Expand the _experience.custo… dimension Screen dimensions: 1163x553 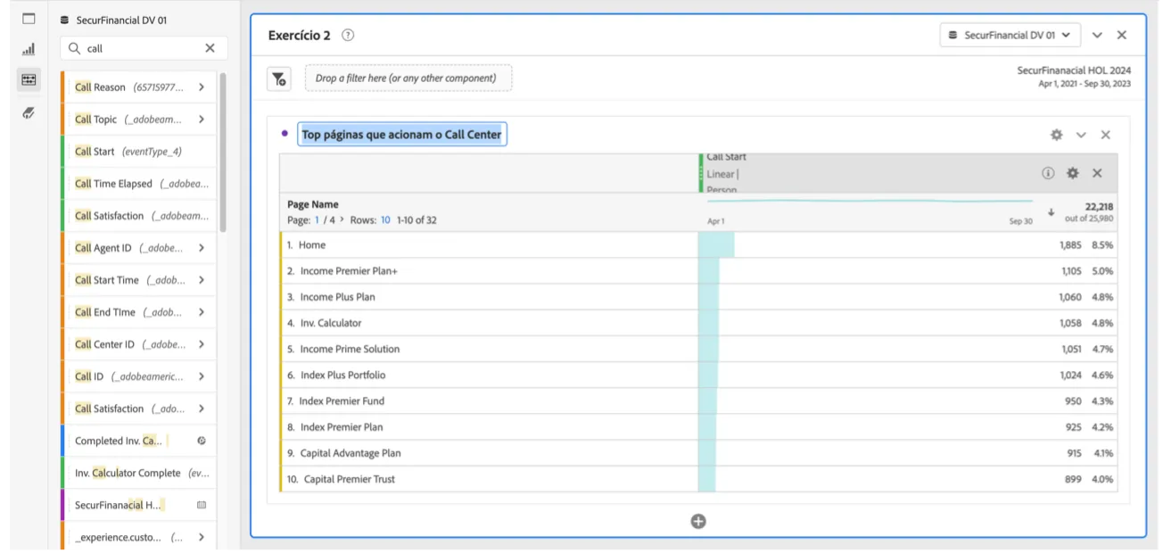[x=202, y=537]
